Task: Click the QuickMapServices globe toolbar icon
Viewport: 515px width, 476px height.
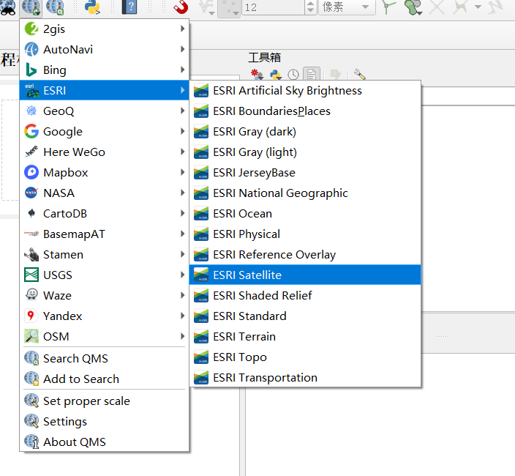Action: 31,7
